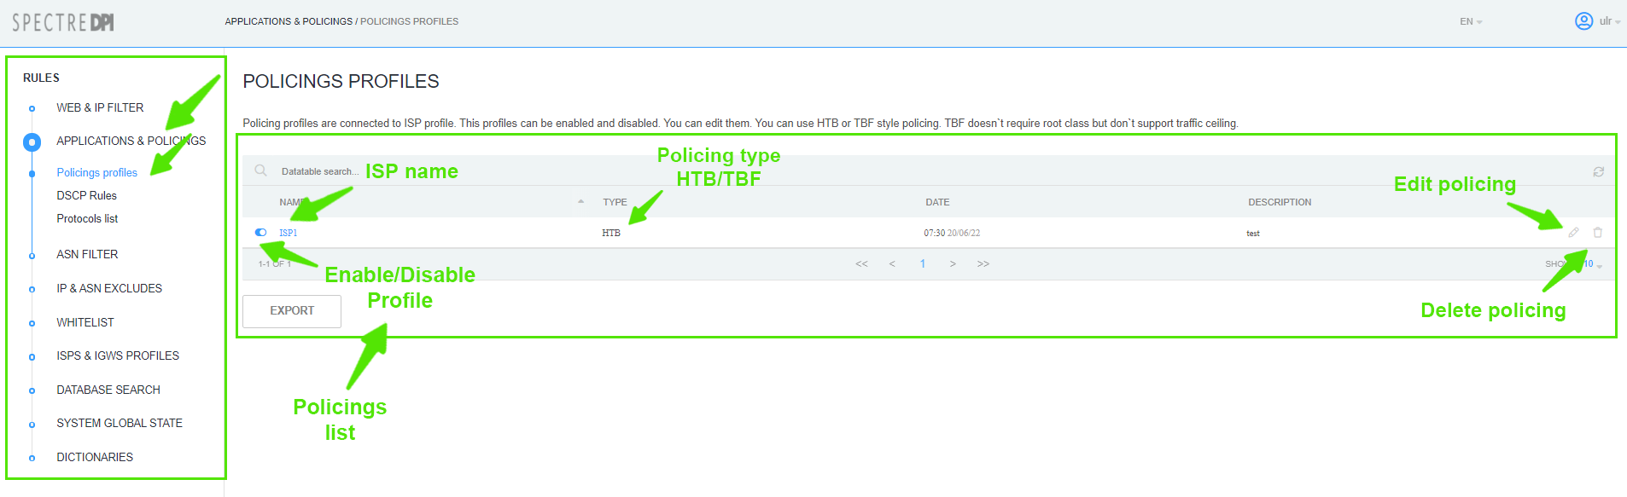Select DSCP Rules in the sidebar
The height and width of the screenshot is (497, 1627).
(x=86, y=195)
